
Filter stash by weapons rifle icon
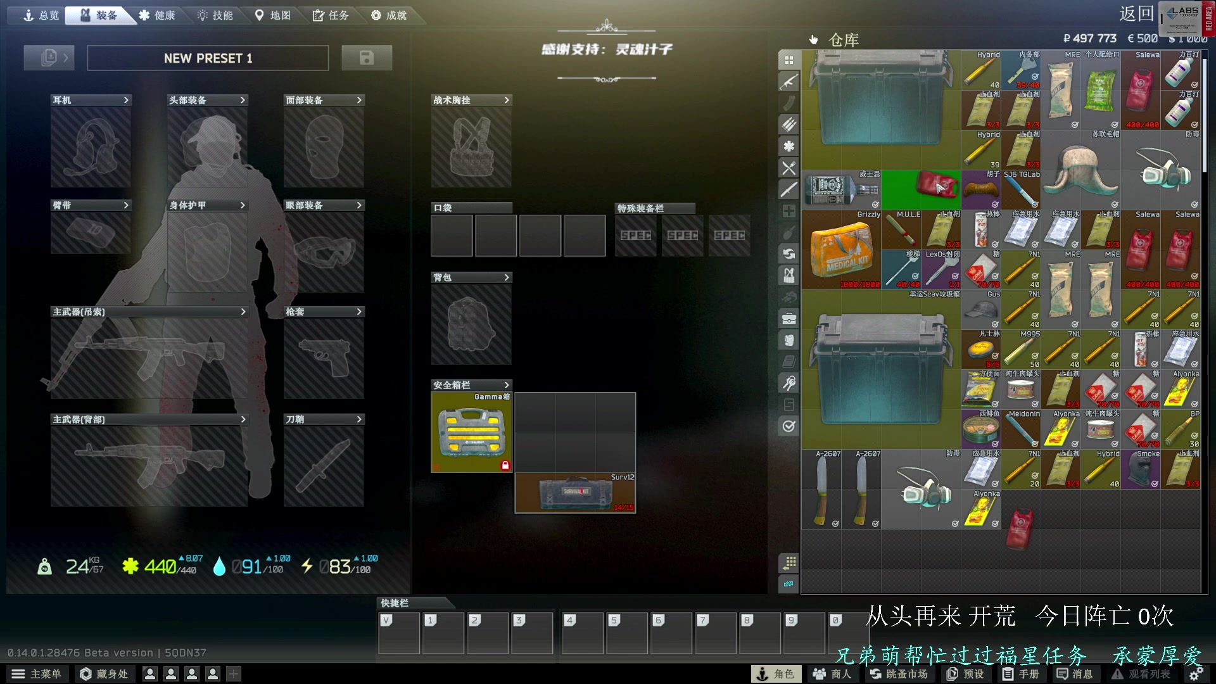(788, 82)
